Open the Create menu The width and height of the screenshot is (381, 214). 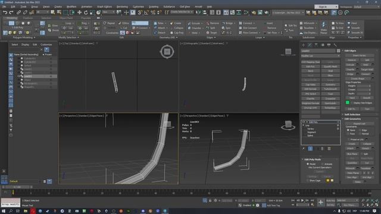(x=58, y=7)
